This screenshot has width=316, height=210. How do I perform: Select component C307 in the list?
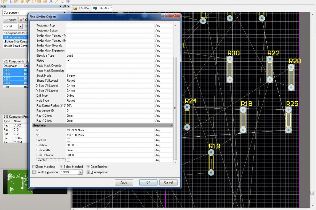[x=15, y=79]
